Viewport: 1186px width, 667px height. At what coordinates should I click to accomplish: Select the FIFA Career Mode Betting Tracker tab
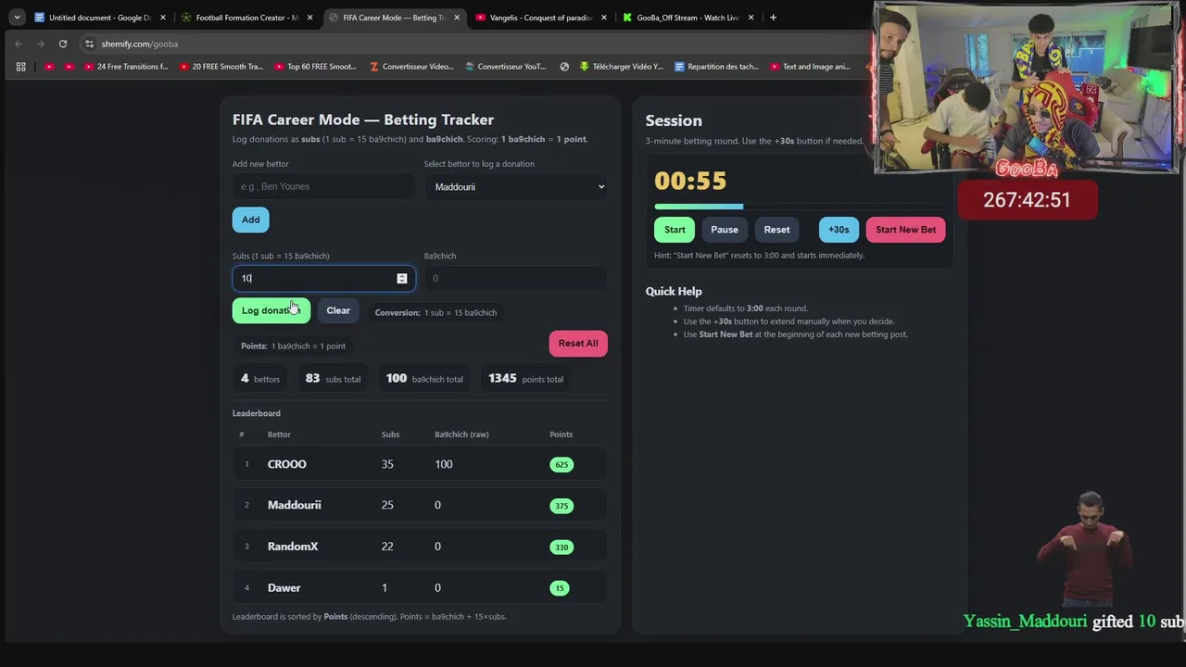(x=394, y=18)
